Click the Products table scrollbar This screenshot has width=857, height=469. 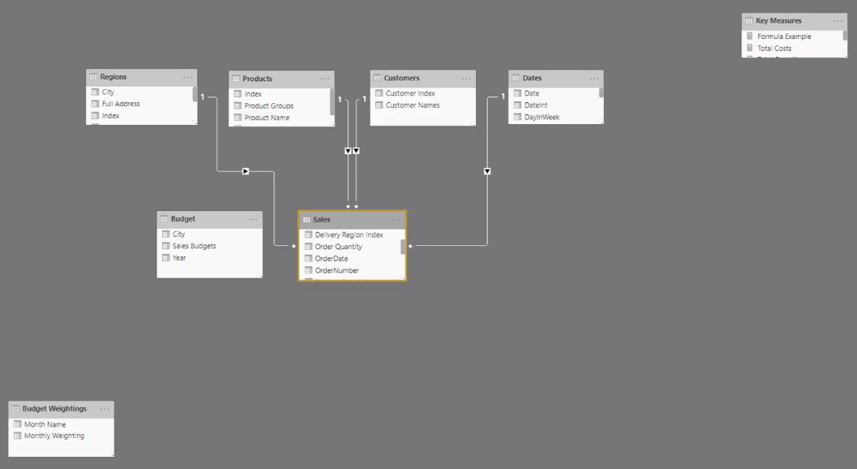pyautogui.click(x=332, y=101)
